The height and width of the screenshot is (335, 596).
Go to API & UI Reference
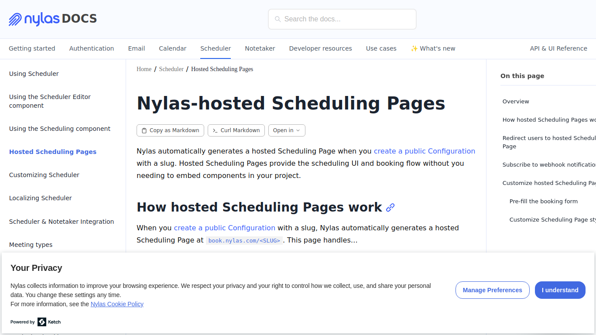click(558, 48)
